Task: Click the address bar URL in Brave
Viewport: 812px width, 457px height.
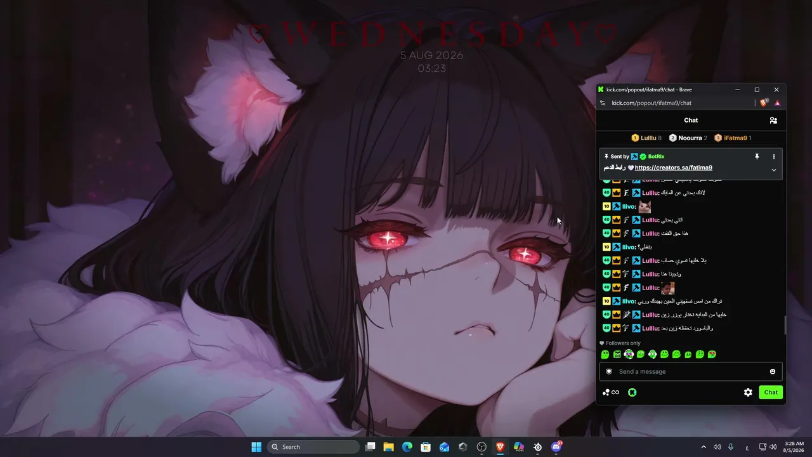Action: pos(652,103)
